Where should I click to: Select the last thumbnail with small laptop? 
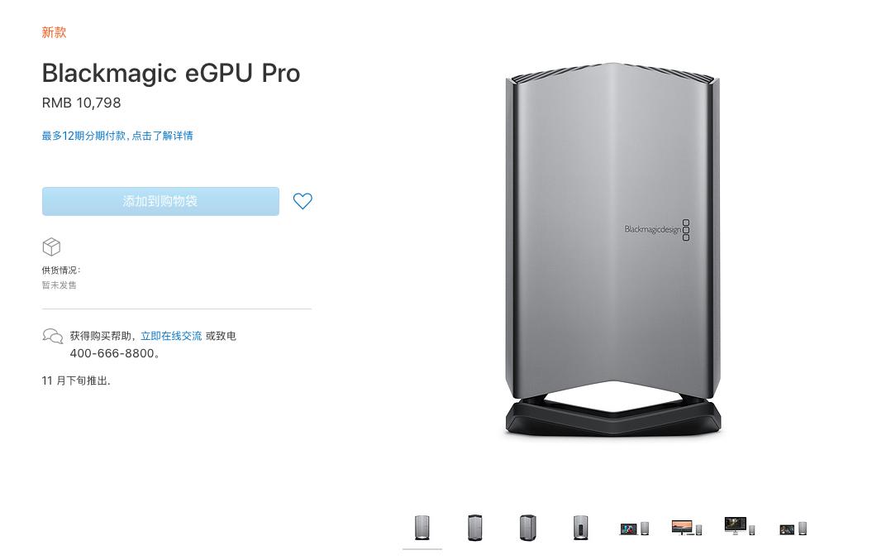[793, 529]
